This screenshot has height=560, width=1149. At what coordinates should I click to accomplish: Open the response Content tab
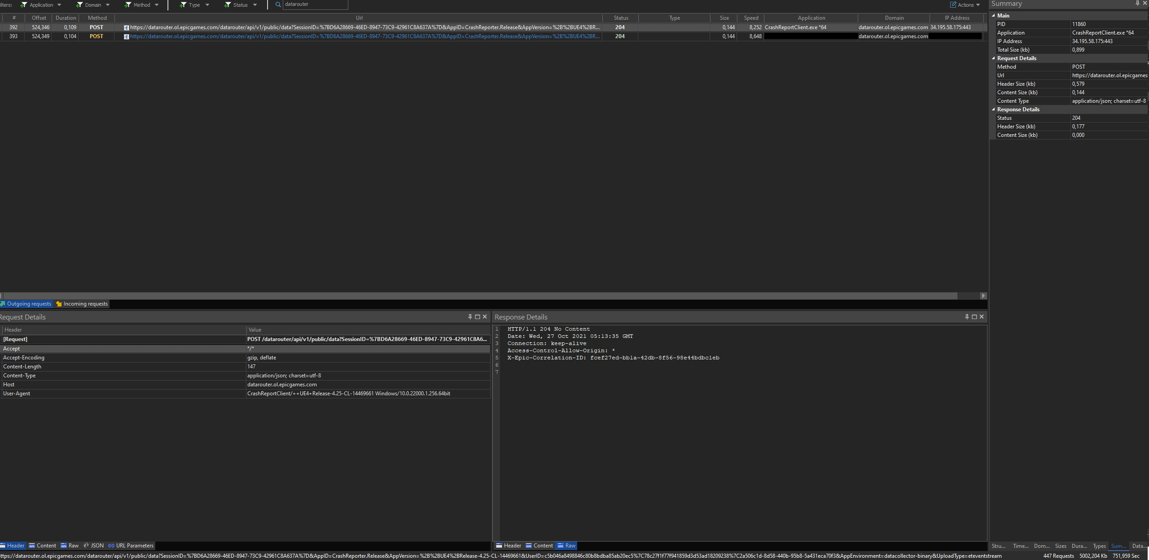pos(539,546)
